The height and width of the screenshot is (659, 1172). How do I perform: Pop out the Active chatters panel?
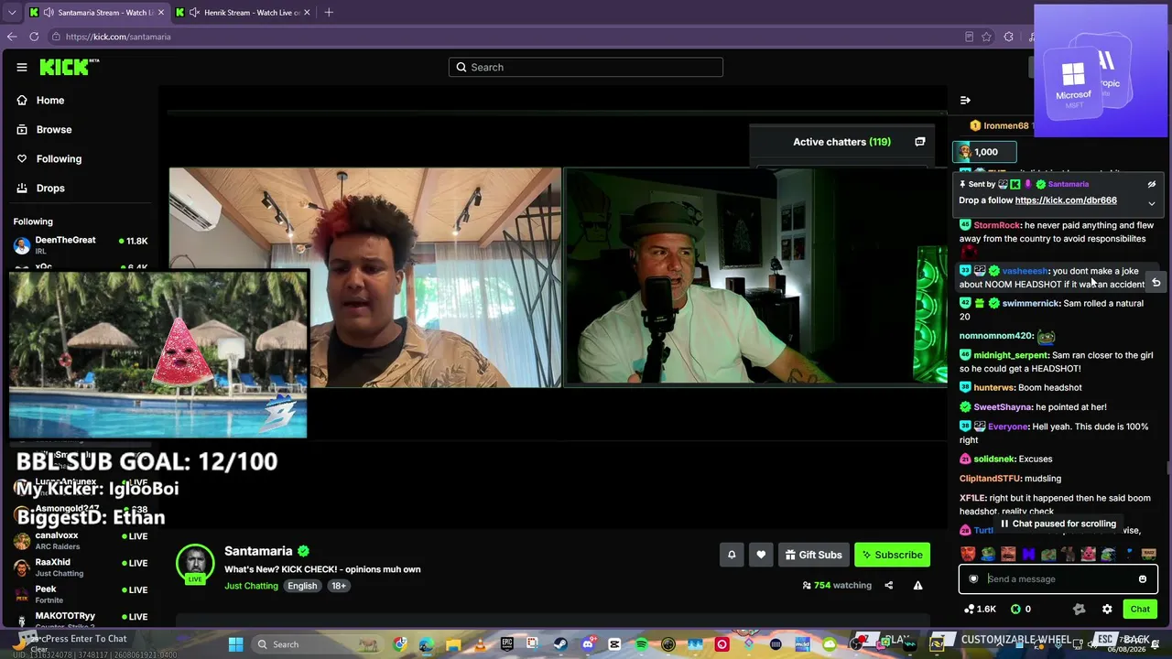[919, 142]
